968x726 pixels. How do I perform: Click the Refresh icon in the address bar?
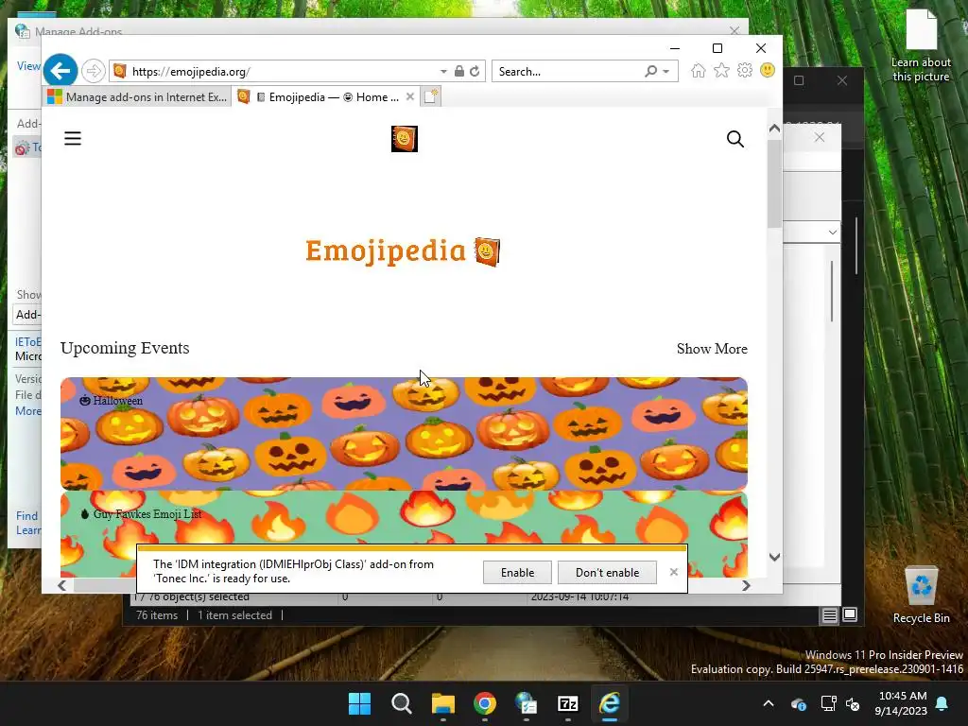coord(475,72)
